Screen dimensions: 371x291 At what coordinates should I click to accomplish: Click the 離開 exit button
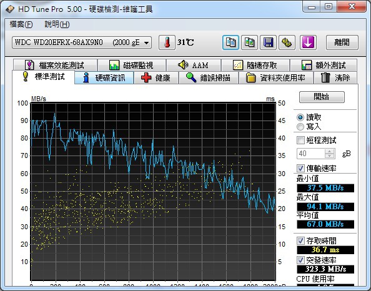coord(342,42)
